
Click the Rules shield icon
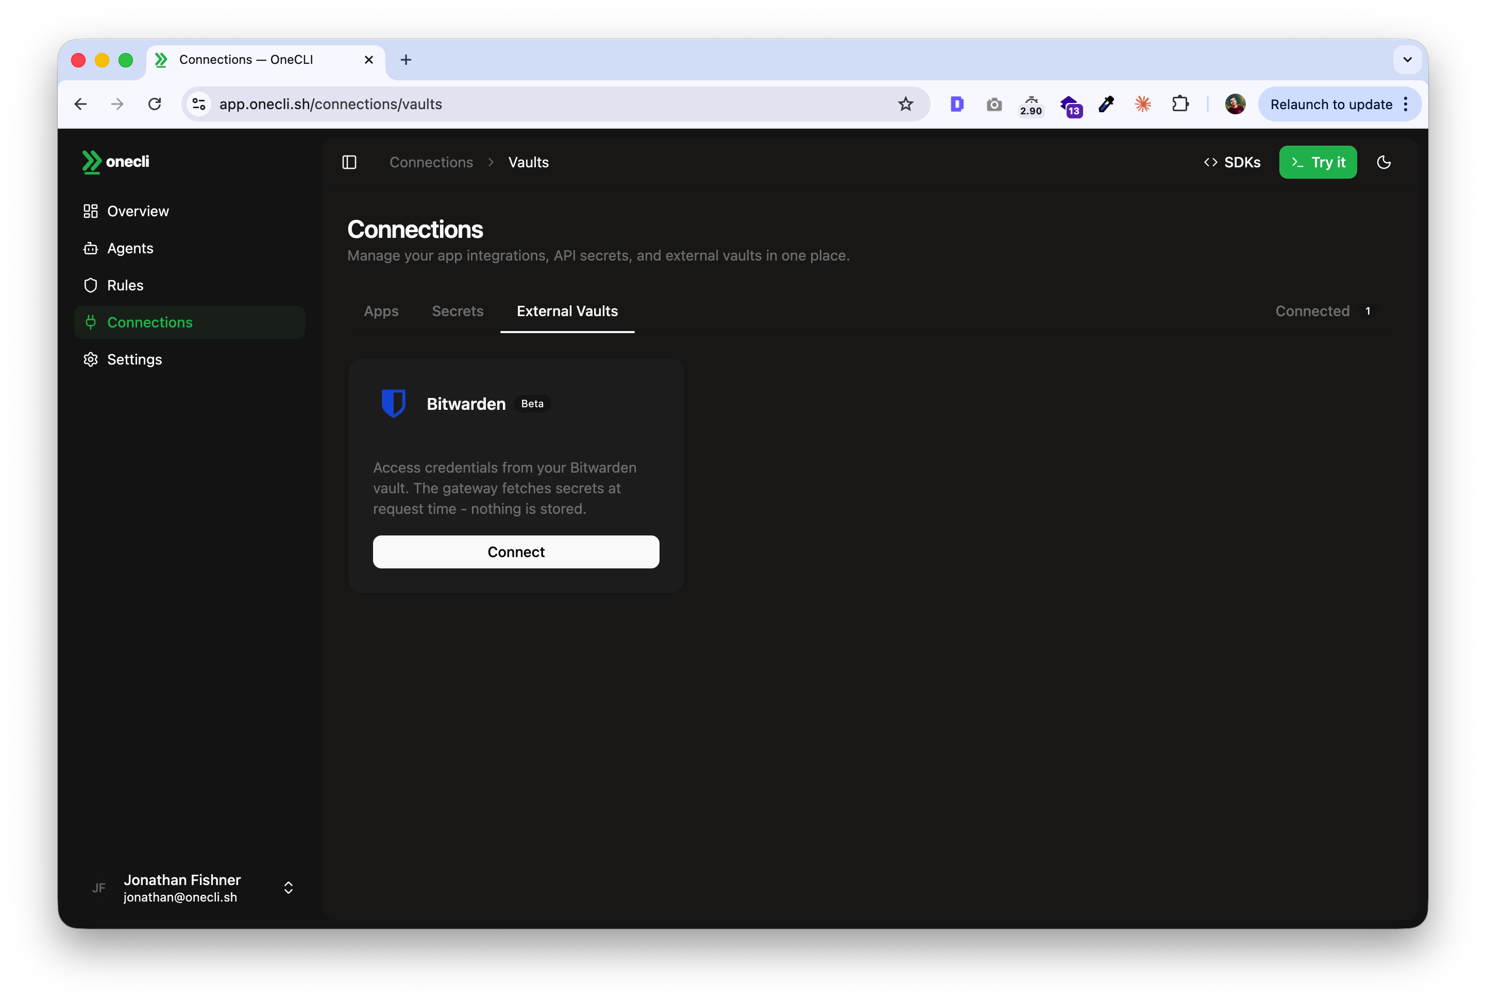point(91,285)
